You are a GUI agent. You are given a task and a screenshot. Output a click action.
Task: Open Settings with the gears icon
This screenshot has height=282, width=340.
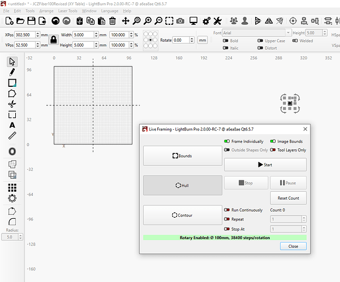point(206,21)
